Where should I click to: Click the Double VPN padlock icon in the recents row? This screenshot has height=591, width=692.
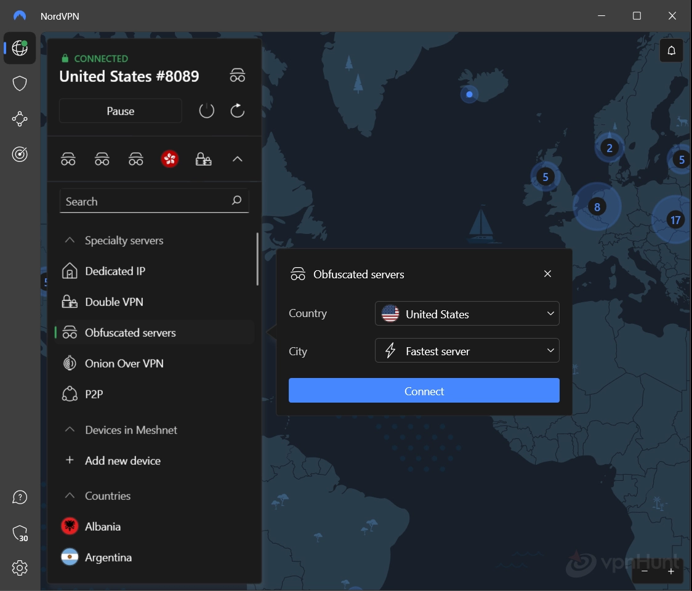point(203,159)
